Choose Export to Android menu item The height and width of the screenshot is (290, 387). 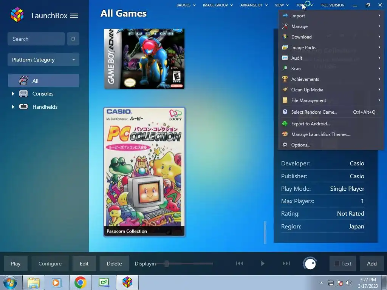click(x=331, y=123)
